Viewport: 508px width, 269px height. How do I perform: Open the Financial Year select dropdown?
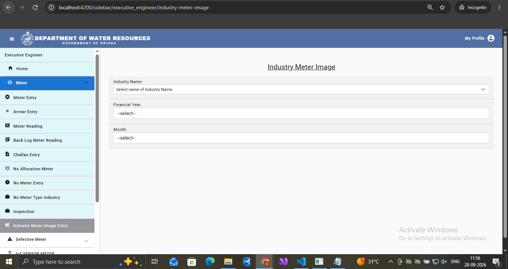[x=301, y=113]
